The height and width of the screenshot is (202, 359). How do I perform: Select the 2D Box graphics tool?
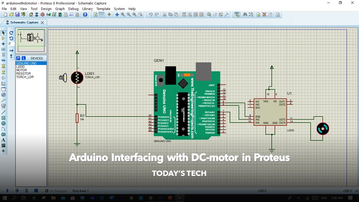(x=3, y=118)
